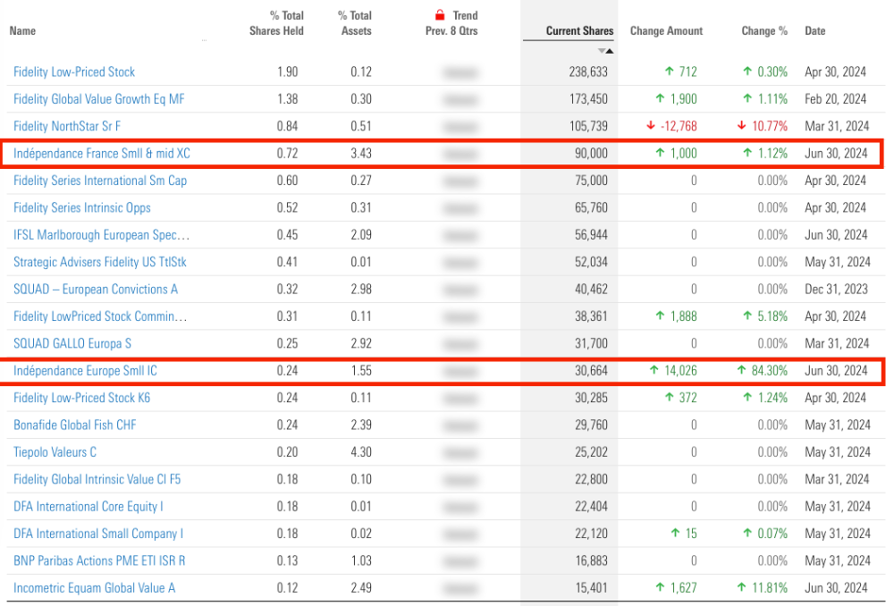Open Fidelity Low-Priced Stock fund link
The height and width of the screenshot is (606, 894).
click(74, 72)
